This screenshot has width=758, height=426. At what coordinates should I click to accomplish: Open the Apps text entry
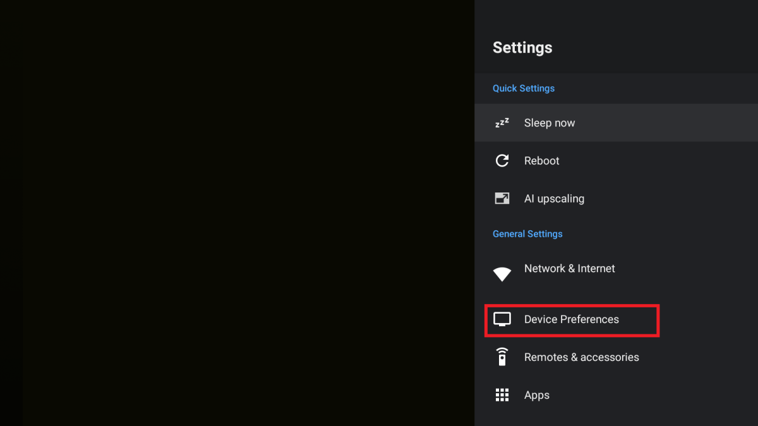click(537, 395)
